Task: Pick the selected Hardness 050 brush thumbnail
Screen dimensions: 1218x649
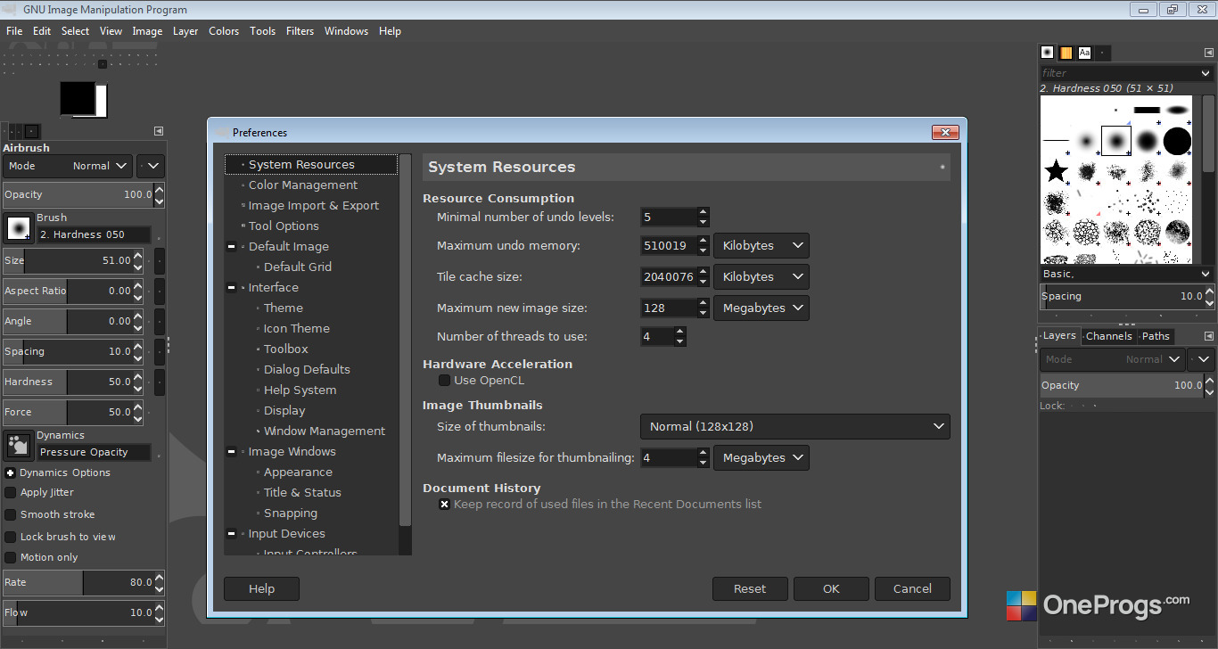Action: pyautogui.click(x=1116, y=141)
